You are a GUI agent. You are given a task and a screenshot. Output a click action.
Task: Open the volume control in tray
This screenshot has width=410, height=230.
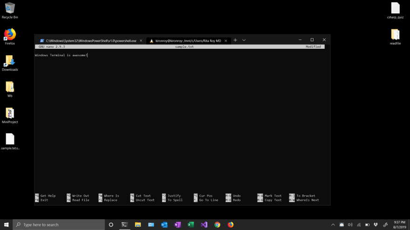point(350,224)
